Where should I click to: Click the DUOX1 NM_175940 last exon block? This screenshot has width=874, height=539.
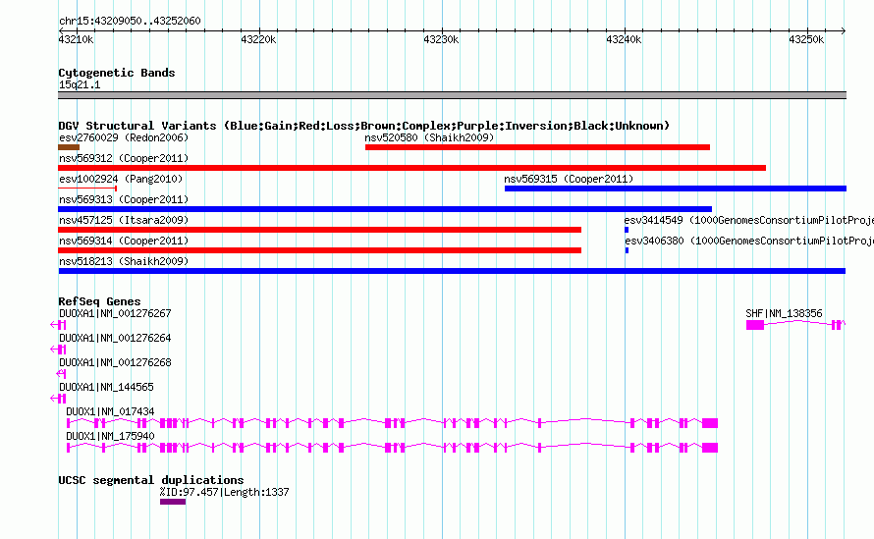coord(710,448)
